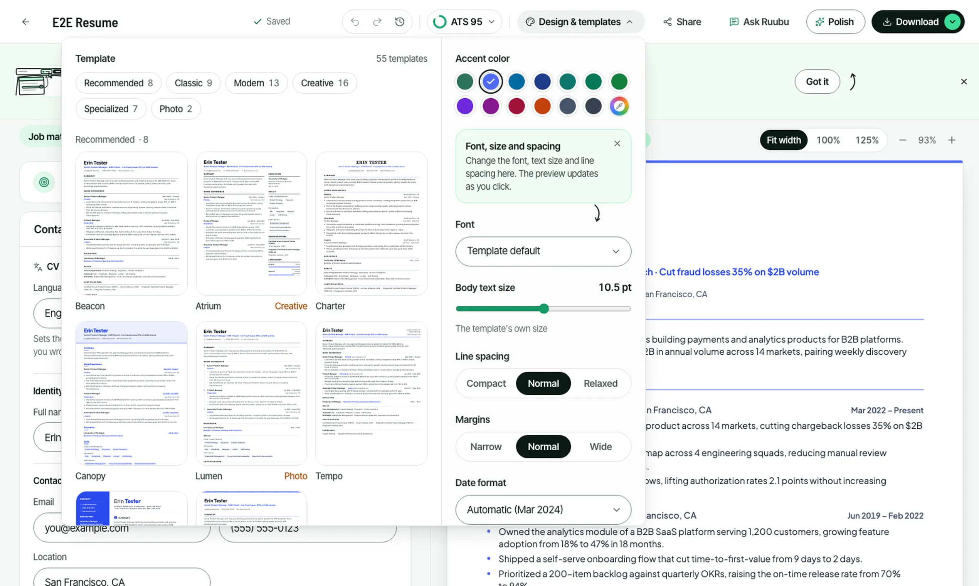
Task: Zoom in with the plus icon
Action: 952,140
